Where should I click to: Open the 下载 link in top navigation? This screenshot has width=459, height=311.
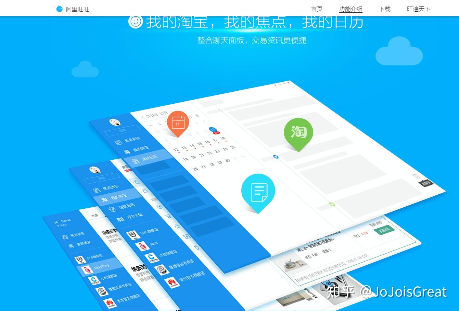[x=385, y=9]
